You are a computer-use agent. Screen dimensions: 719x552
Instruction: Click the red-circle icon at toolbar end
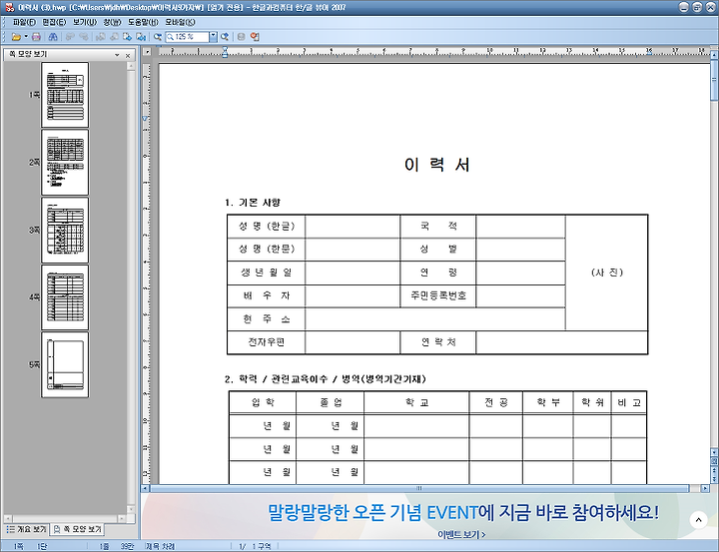point(255,37)
